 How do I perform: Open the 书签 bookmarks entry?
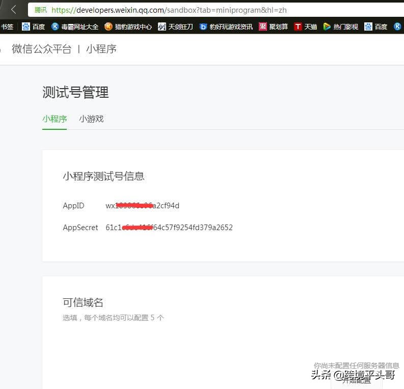coord(7,26)
